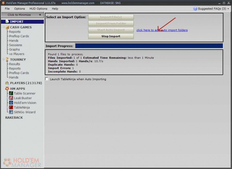Open Results under Tourney
Screen dimensions: 232x169
click(x=14, y=64)
